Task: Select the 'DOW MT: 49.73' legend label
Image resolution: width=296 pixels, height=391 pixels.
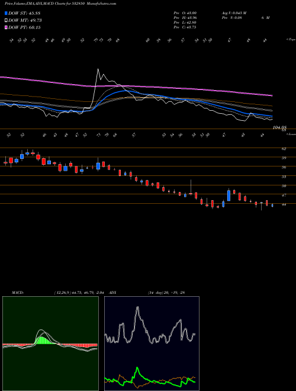Action: [x=25, y=21]
